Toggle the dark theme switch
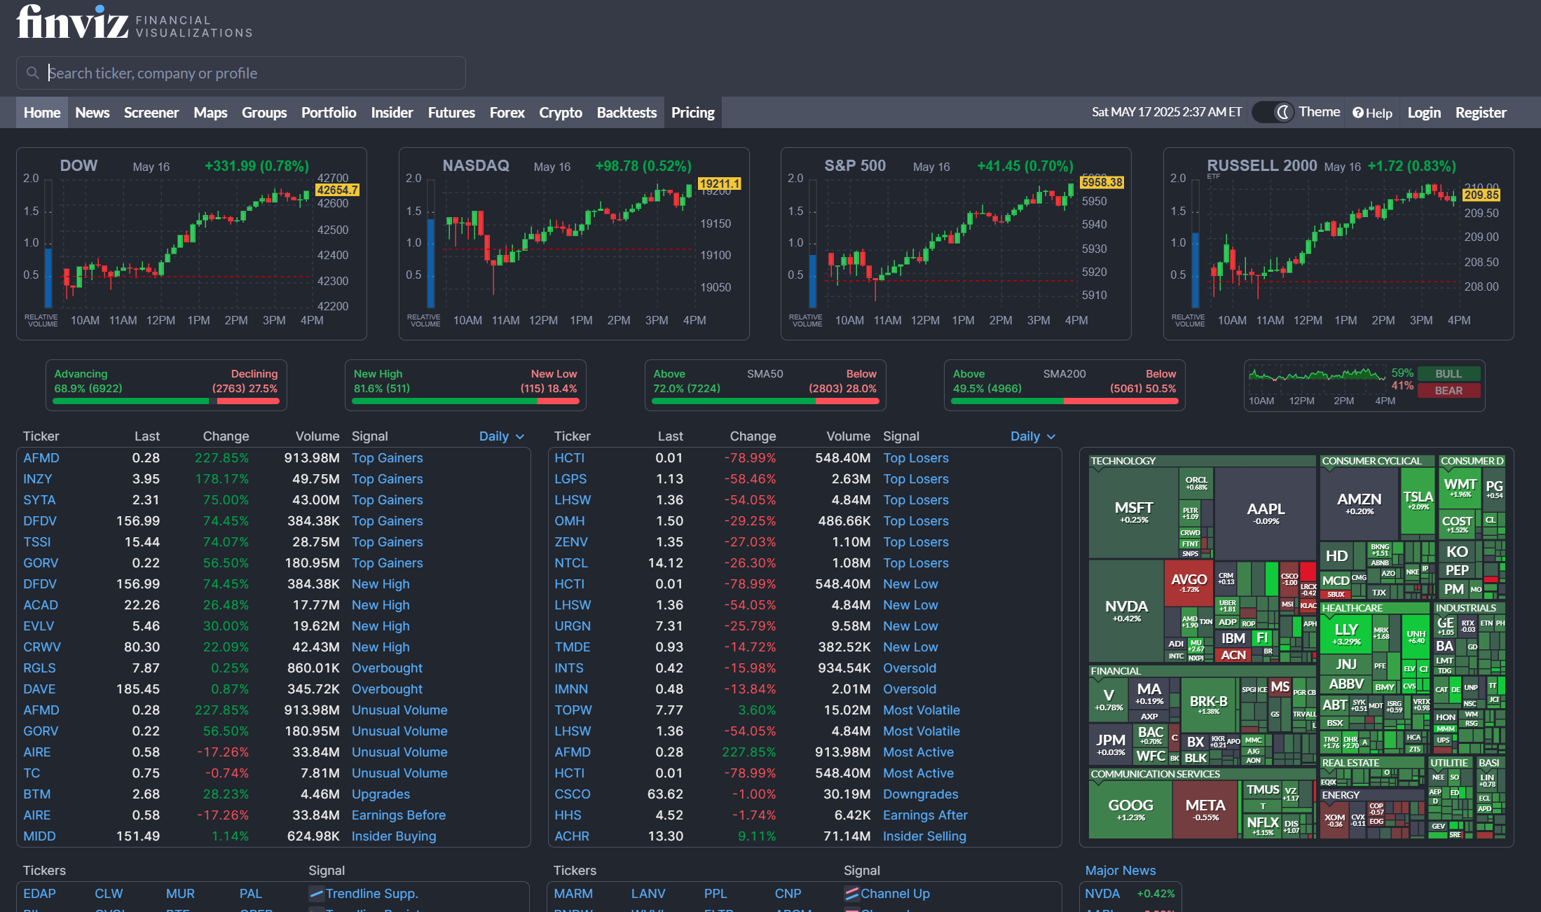The width and height of the screenshot is (1541, 912). pyautogui.click(x=1273, y=112)
